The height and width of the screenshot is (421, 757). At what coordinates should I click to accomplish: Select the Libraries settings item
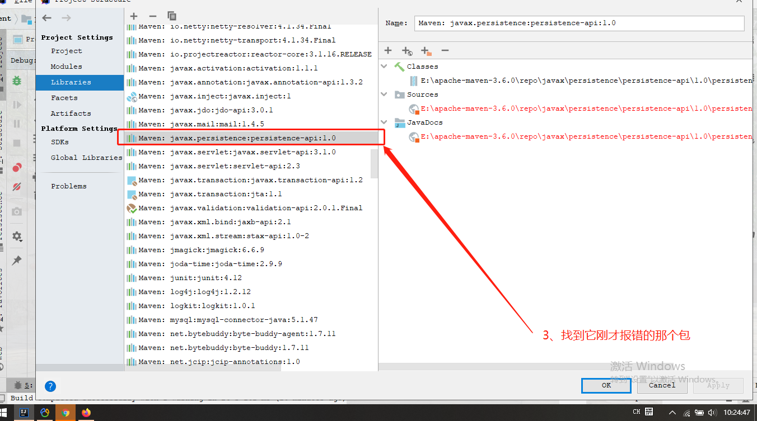tap(80, 82)
